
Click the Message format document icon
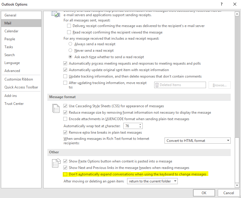coord(56,108)
